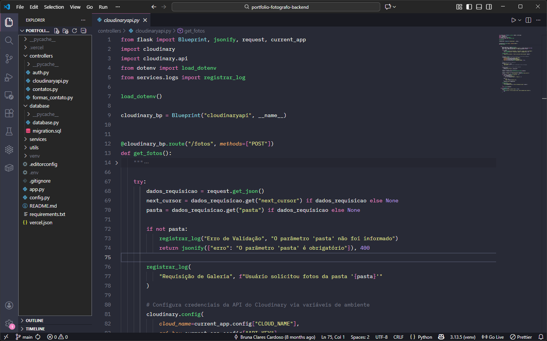This screenshot has width=547, height=341.
Task: Open the Run and Debug view
Action: pos(9,77)
